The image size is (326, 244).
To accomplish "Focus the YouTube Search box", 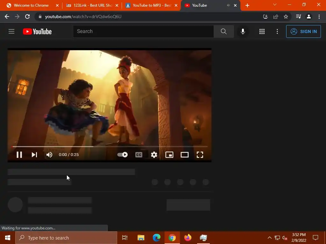I will (x=143, y=31).
